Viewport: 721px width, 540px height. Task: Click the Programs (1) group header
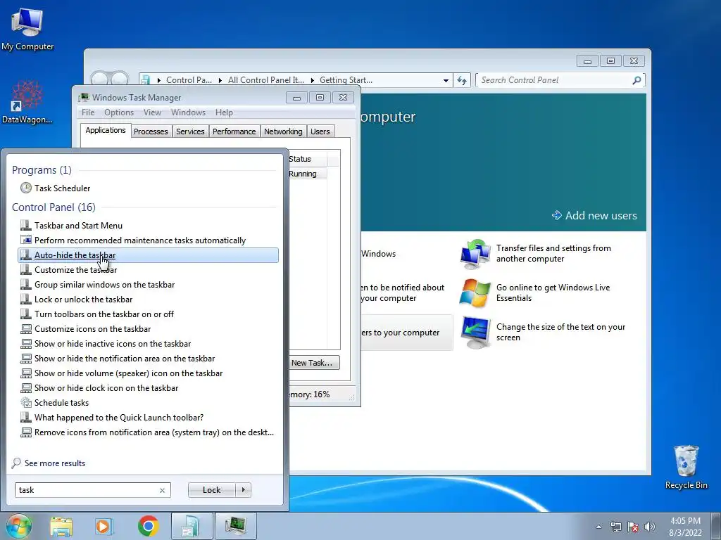[42, 170]
